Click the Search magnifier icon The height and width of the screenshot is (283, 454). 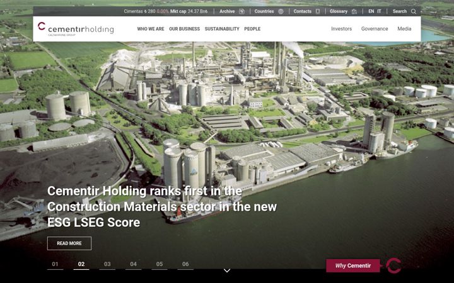414,11
